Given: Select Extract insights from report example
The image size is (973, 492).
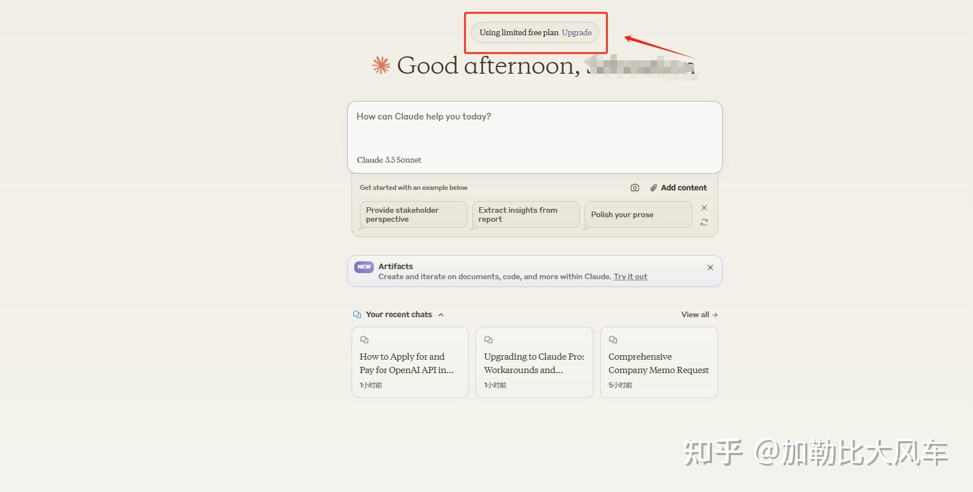Looking at the screenshot, I should 526,214.
